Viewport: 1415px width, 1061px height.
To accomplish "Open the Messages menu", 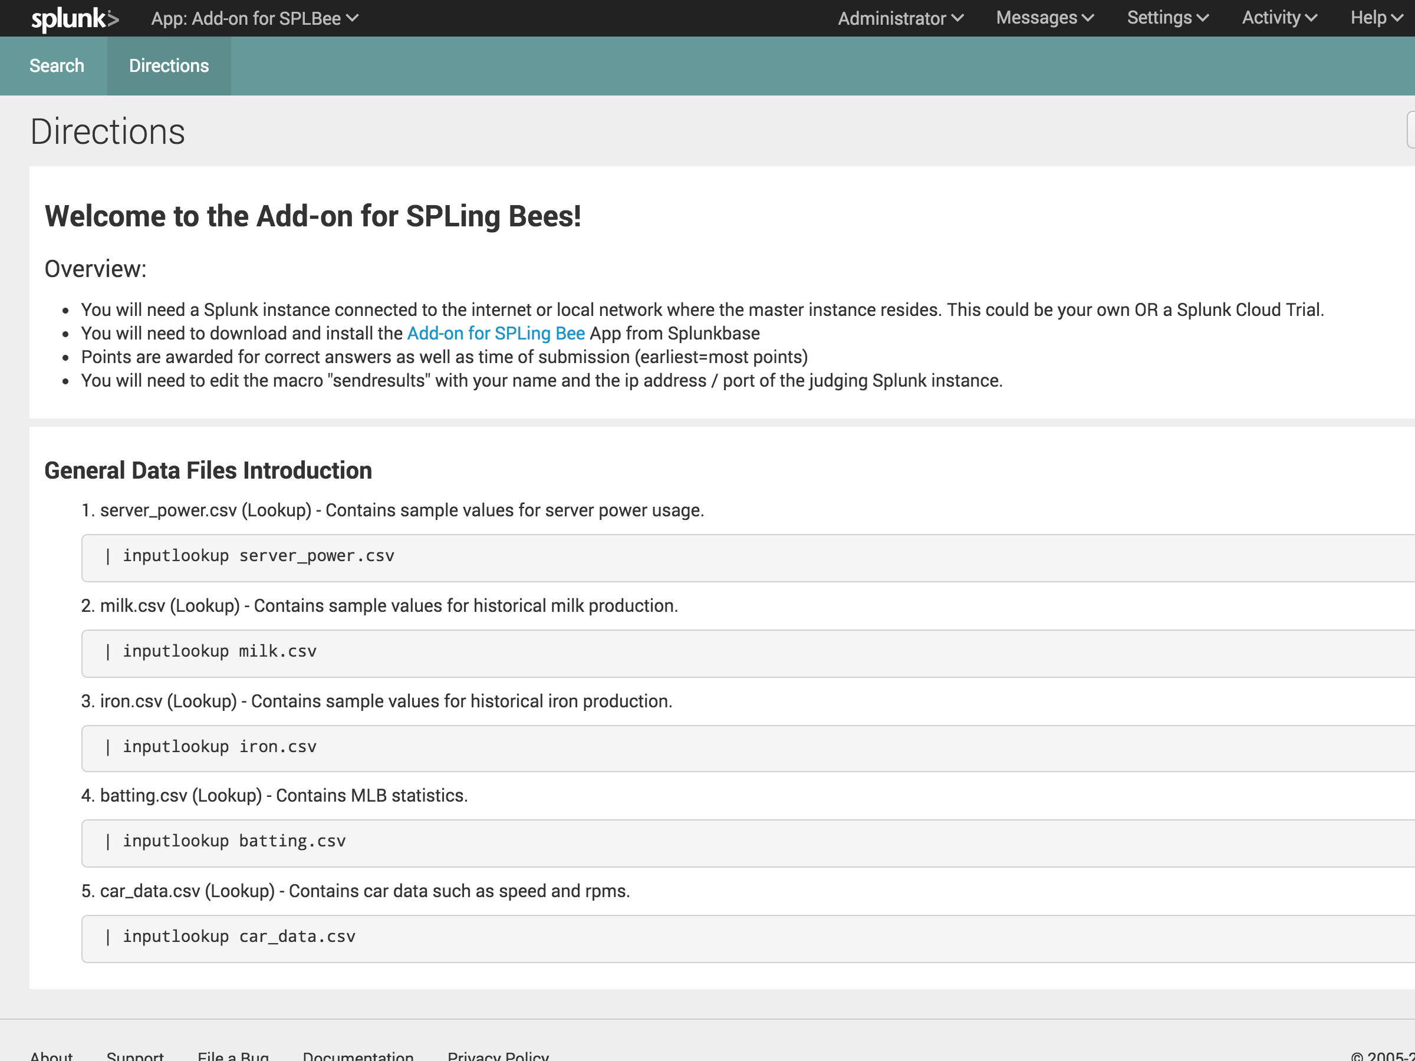I will (1043, 18).
